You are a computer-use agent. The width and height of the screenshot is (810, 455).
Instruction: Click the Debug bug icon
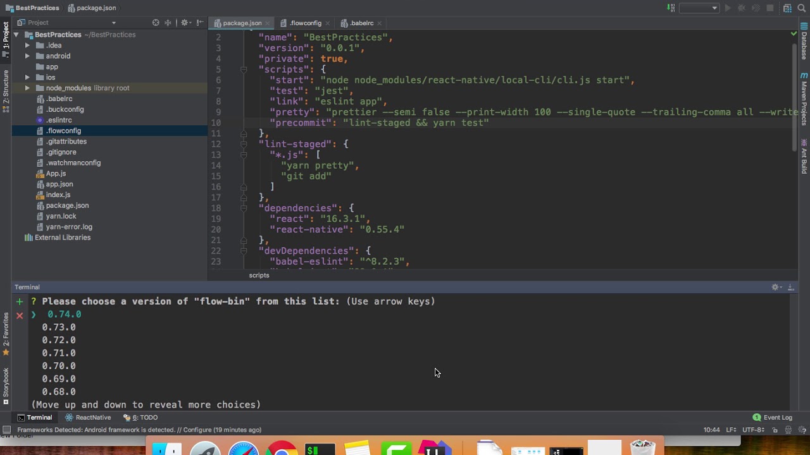coord(742,8)
